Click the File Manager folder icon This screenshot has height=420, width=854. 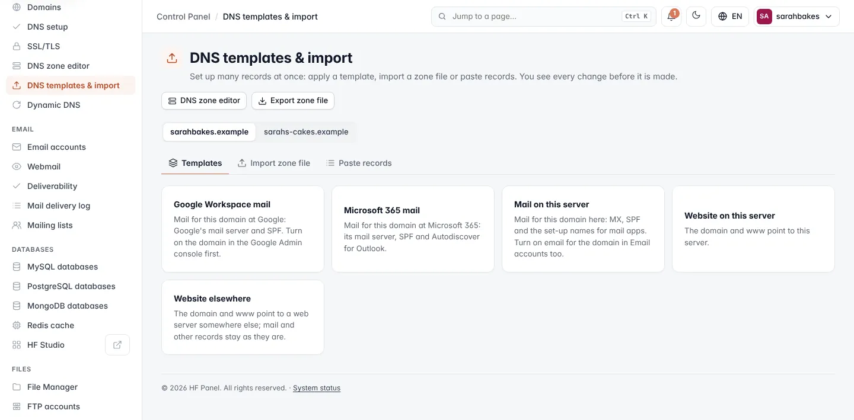click(x=17, y=387)
